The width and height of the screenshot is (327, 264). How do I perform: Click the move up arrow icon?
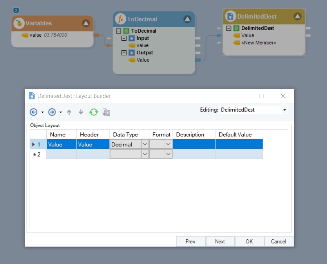click(69, 112)
